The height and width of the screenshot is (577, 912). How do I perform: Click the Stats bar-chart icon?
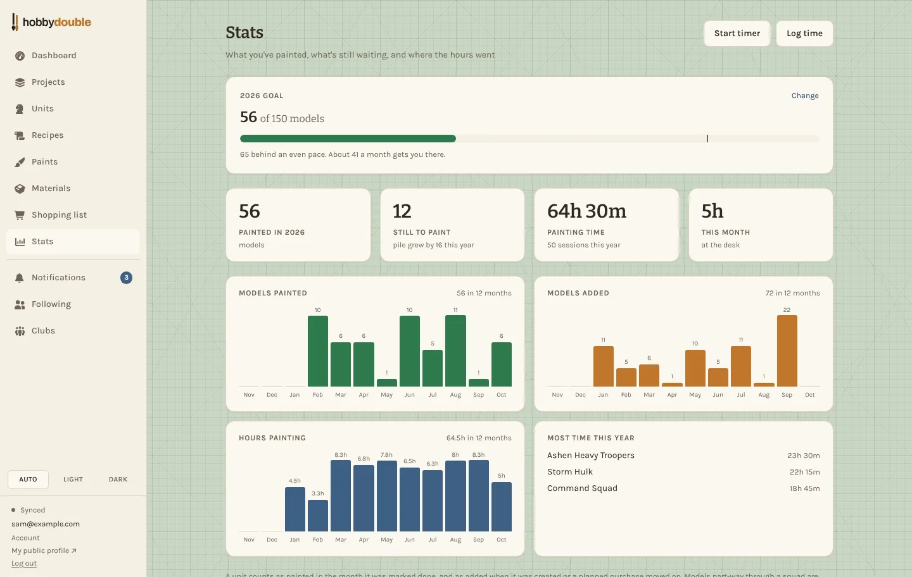tap(20, 242)
